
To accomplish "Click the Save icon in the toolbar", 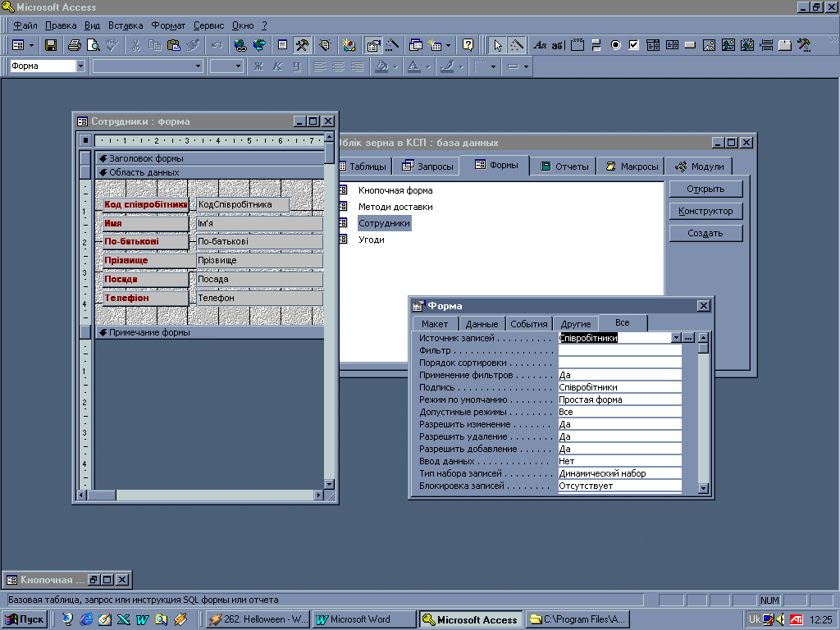I will coord(51,45).
